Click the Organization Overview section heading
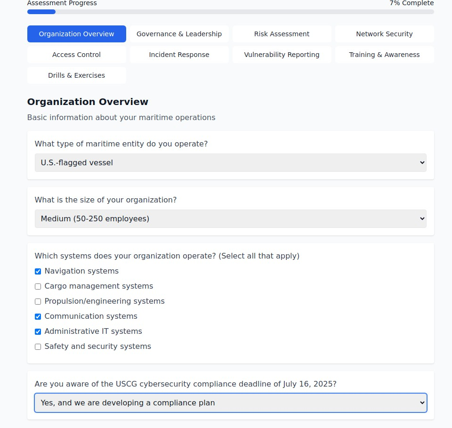Viewport: 452px width, 428px height. pos(88,102)
